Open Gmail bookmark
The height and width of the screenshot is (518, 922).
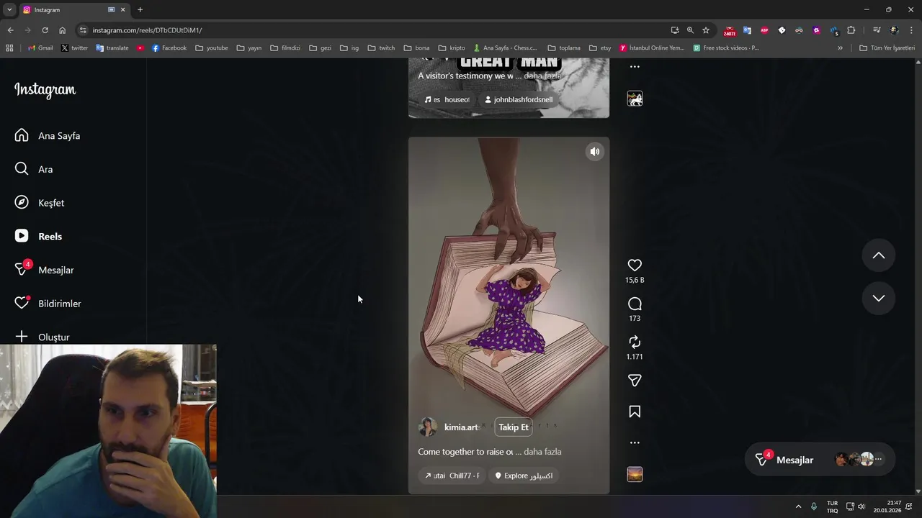pos(40,48)
